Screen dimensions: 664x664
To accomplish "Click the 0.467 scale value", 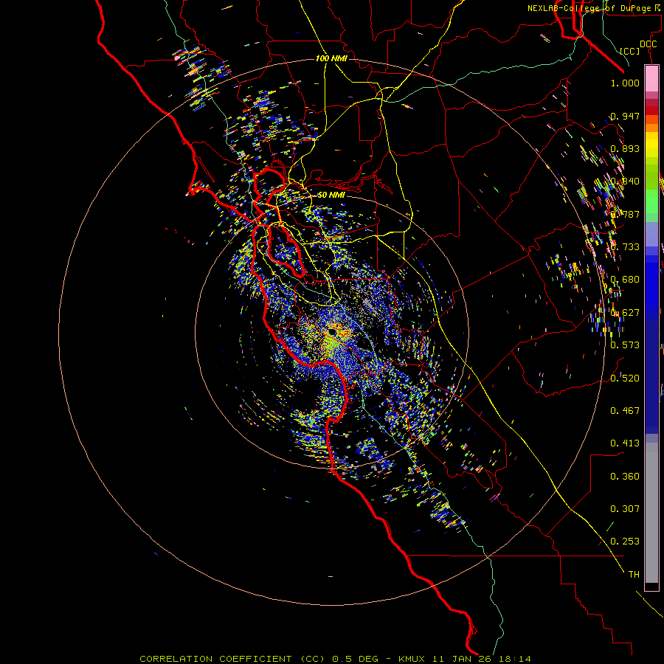I will [625, 411].
